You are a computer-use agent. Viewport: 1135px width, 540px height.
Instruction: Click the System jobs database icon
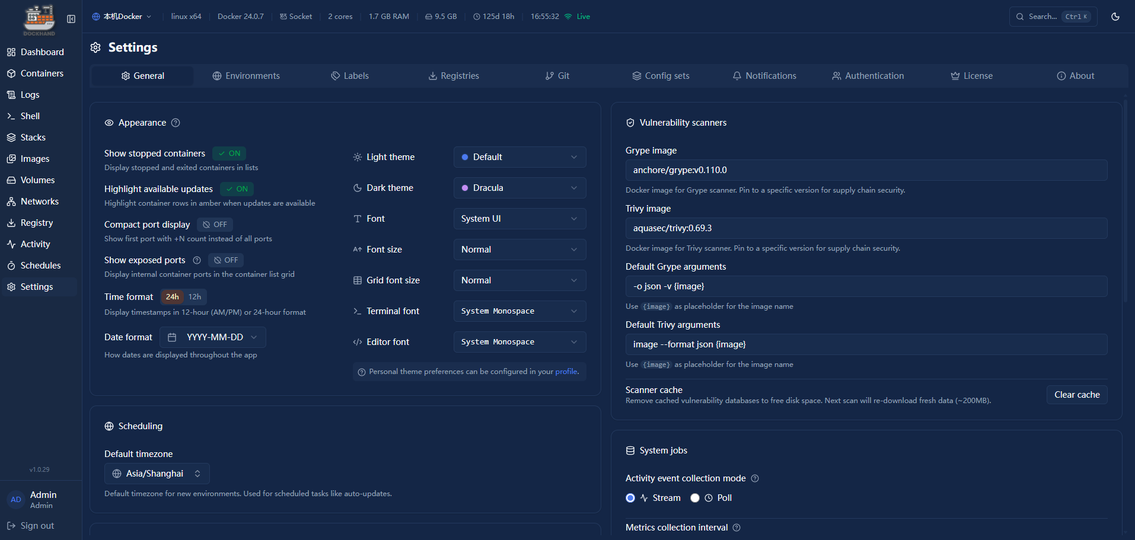tap(630, 450)
